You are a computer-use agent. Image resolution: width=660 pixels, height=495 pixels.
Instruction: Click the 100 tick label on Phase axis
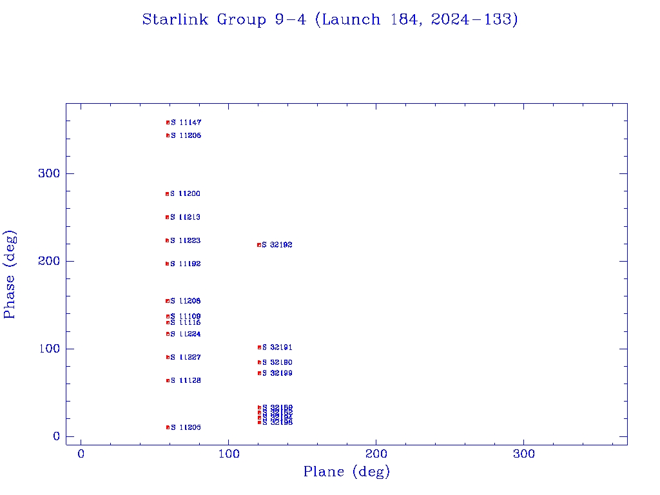tap(49, 349)
